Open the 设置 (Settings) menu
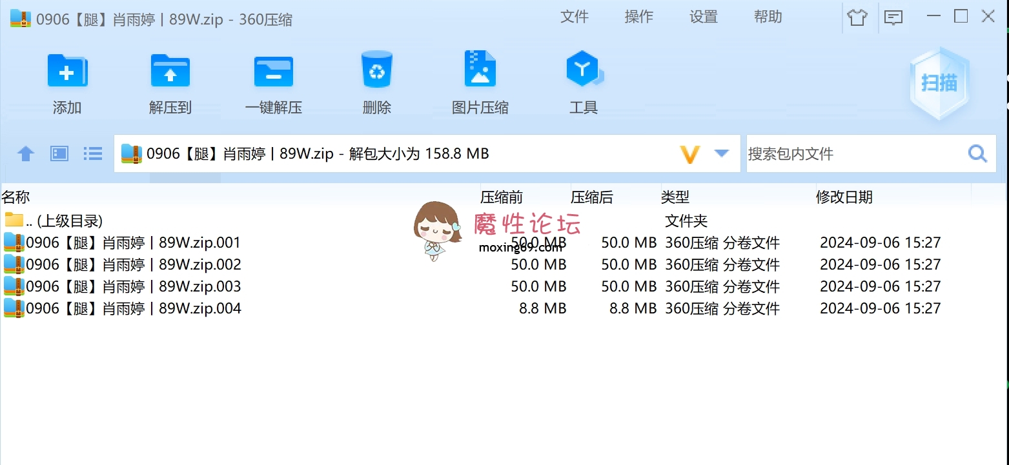Image resolution: width=1009 pixels, height=465 pixels. pos(703,17)
